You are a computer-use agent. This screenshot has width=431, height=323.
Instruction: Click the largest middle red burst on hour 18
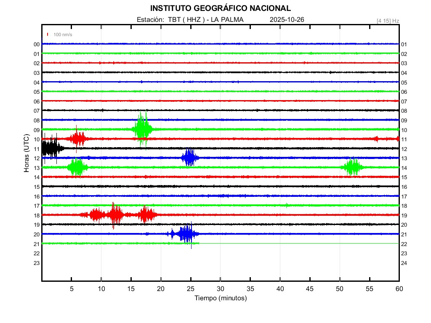[x=114, y=214]
